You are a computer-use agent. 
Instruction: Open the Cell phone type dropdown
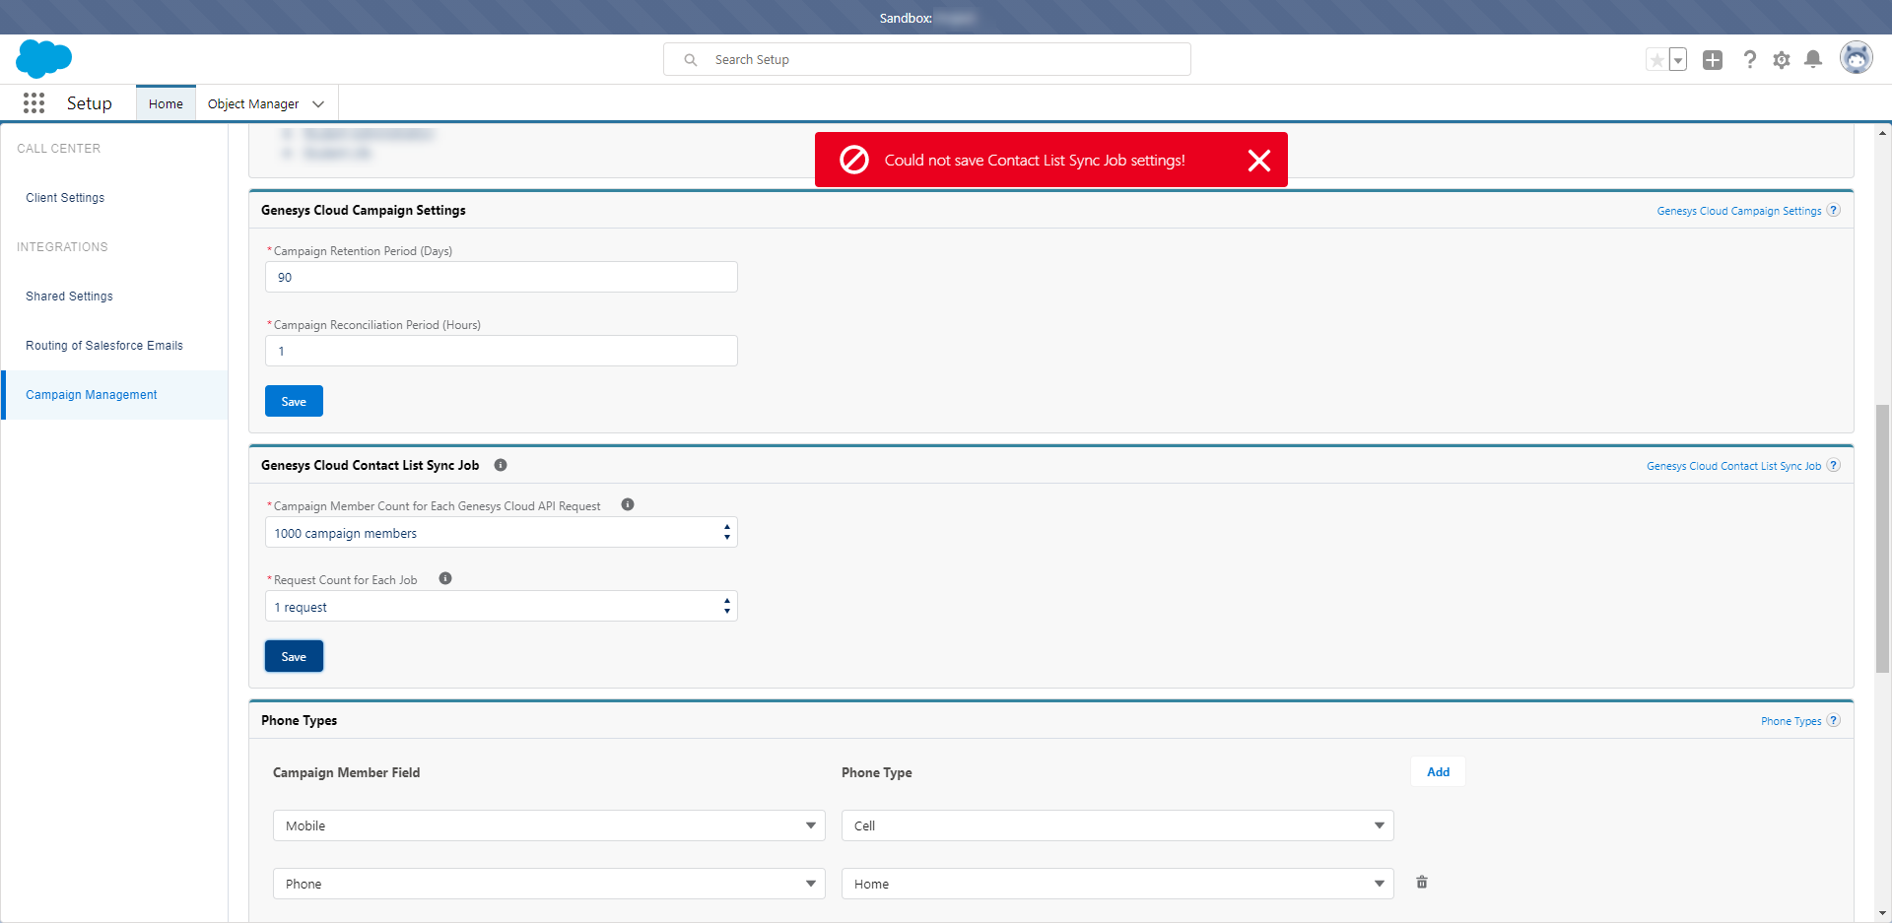(1117, 825)
